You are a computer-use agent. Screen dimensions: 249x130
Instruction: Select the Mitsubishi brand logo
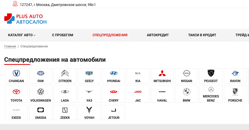(162, 73)
